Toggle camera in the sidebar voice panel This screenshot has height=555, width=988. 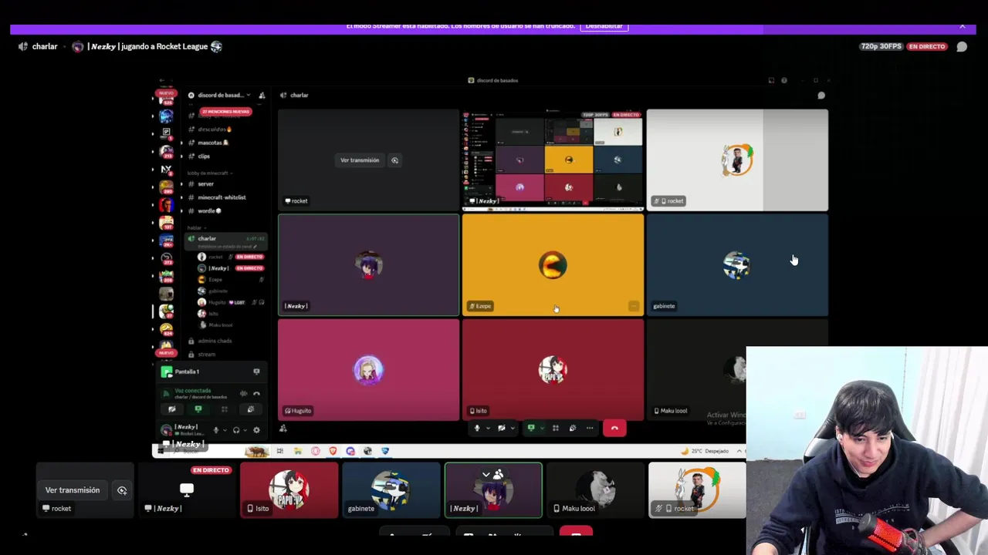click(x=172, y=409)
